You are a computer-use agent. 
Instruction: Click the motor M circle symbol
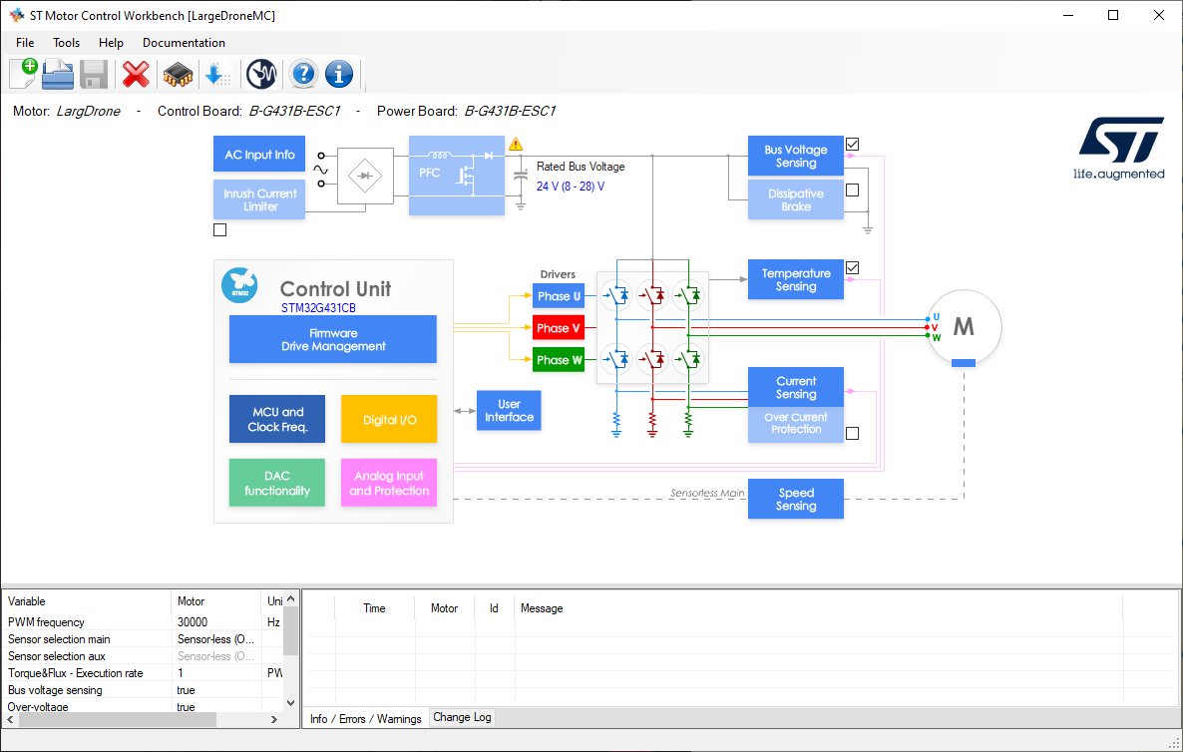(964, 326)
